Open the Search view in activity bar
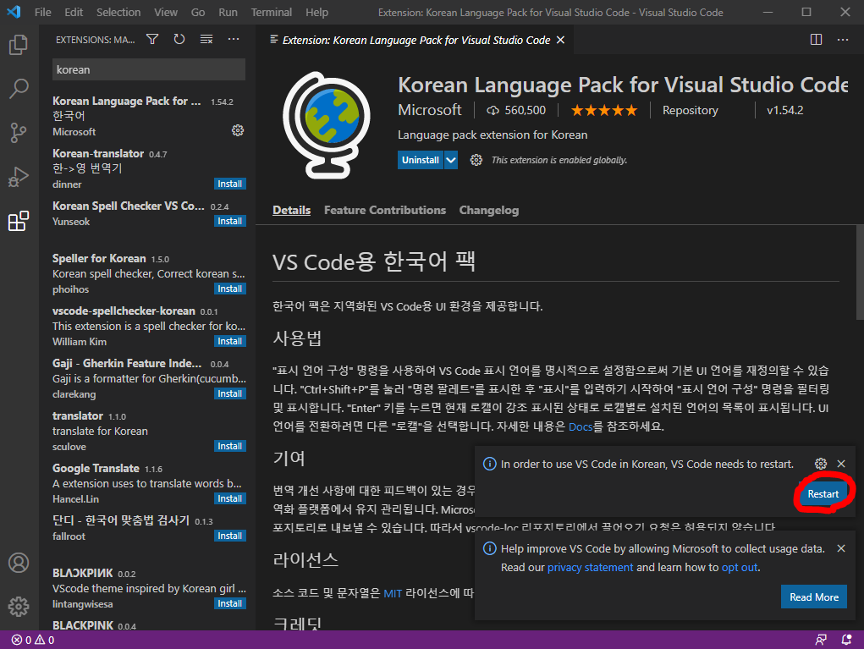 click(19, 89)
